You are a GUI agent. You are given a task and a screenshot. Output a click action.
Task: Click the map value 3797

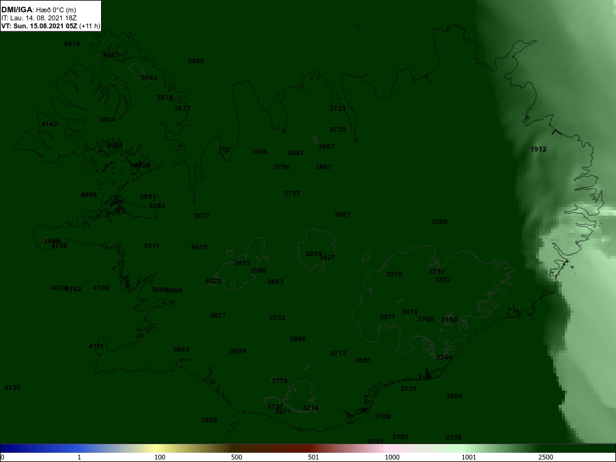click(x=275, y=407)
